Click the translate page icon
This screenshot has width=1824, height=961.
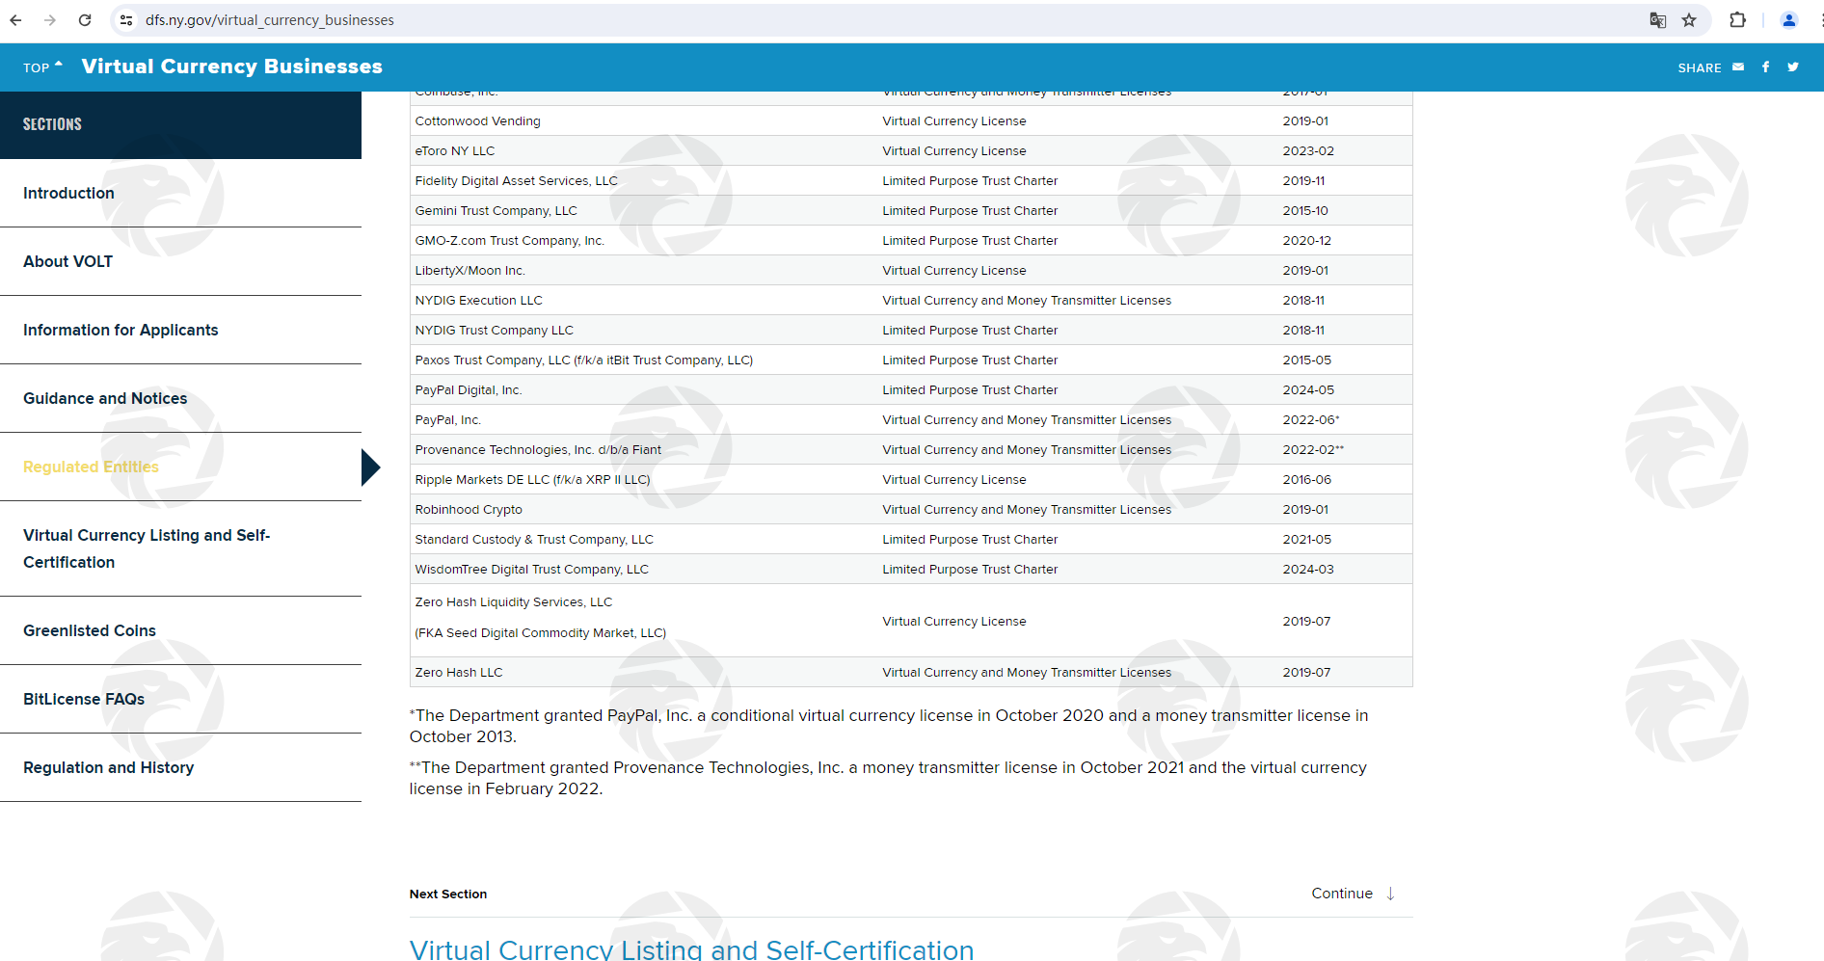click(x=1658, y=20)
